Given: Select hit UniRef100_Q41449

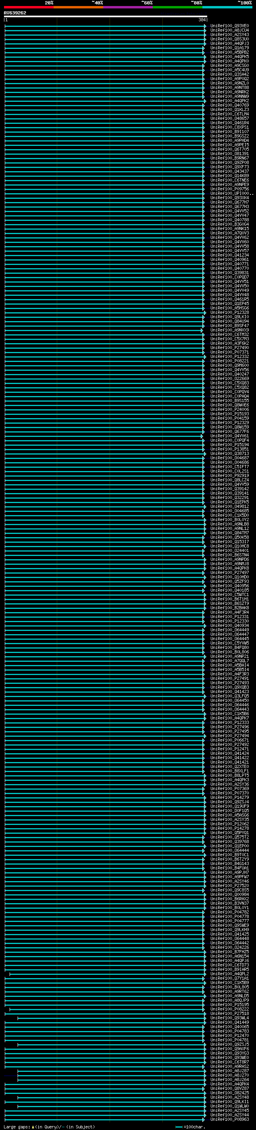Looking at the screenshot, I should point(230,1023).
